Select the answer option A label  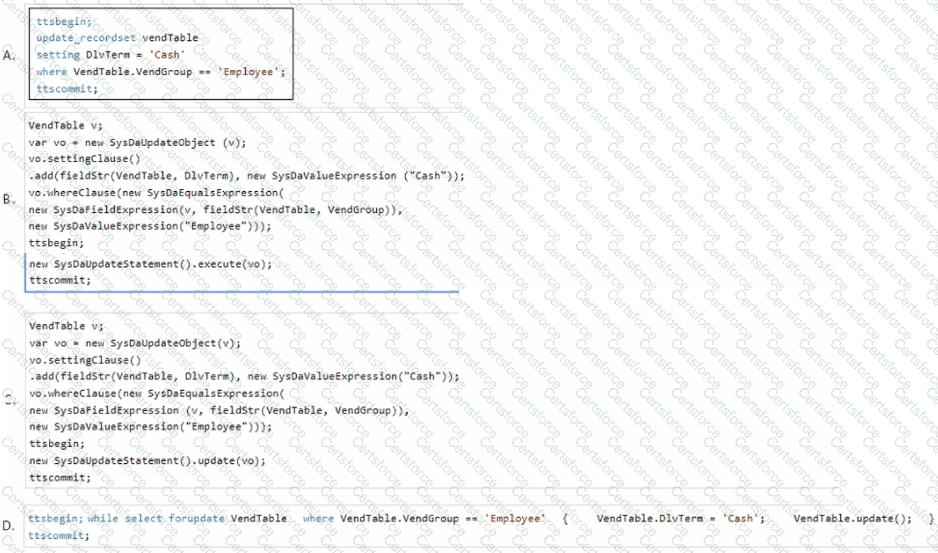pos(9,56)
